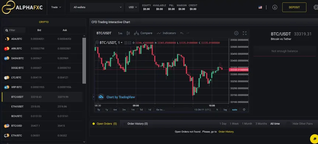Open the USD currency dropdown

(132, 7)
